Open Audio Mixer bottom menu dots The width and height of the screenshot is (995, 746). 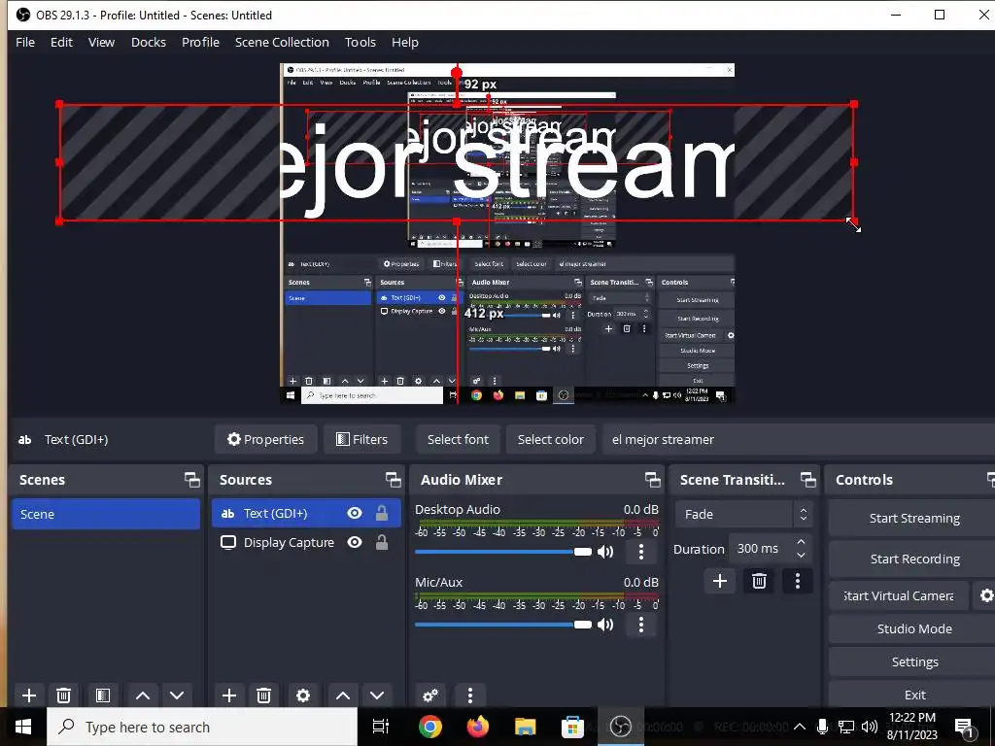tap(470, 695)
